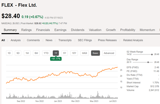160x104 pixels.
Task: Go to the Earnings tab
Action: coord(60,30)
